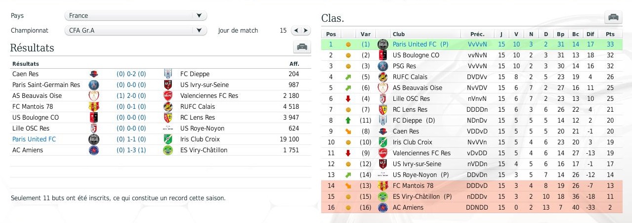
Task: Go to previous Jour de match
Action: tap(296, 31)
